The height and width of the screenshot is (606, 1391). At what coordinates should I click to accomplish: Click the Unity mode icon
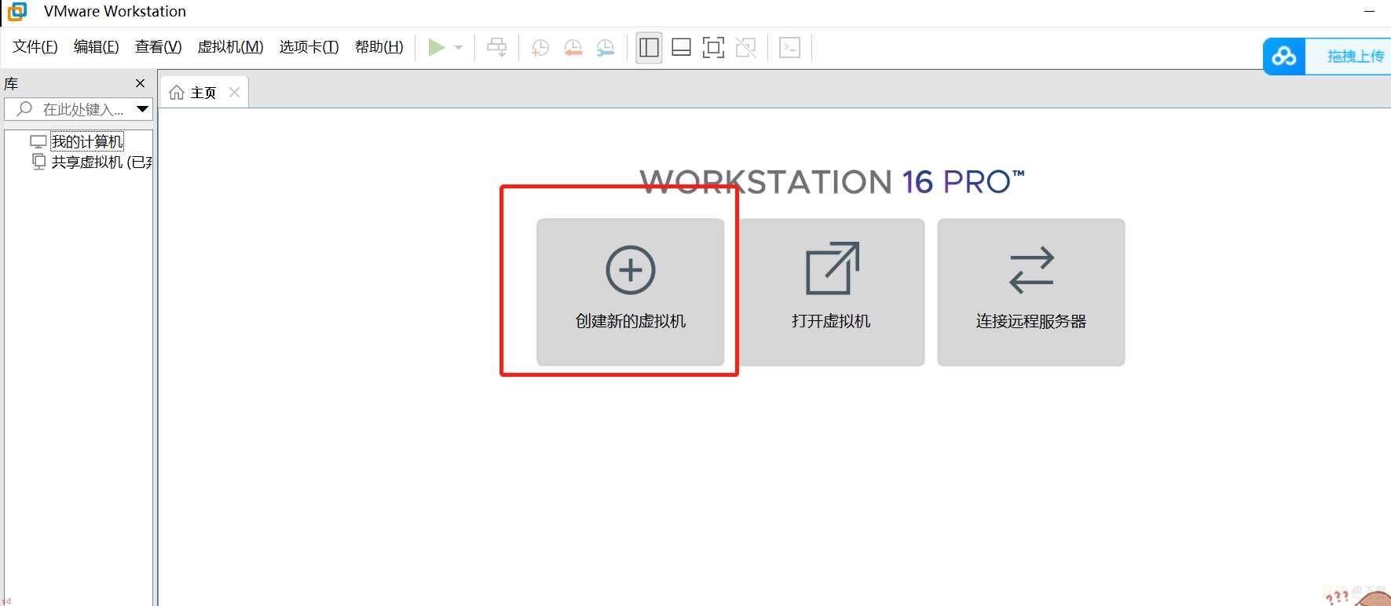click(746, 48)
